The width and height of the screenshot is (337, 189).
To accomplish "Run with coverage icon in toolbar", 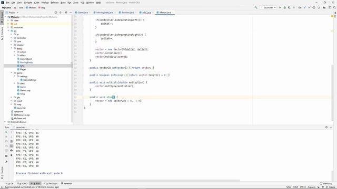I will point(289,7).
